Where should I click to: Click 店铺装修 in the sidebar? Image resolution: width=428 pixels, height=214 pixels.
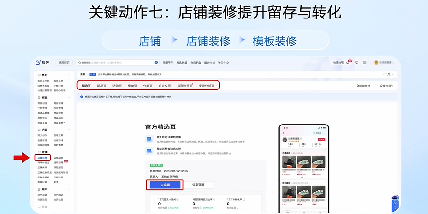(x=42, y=158)
